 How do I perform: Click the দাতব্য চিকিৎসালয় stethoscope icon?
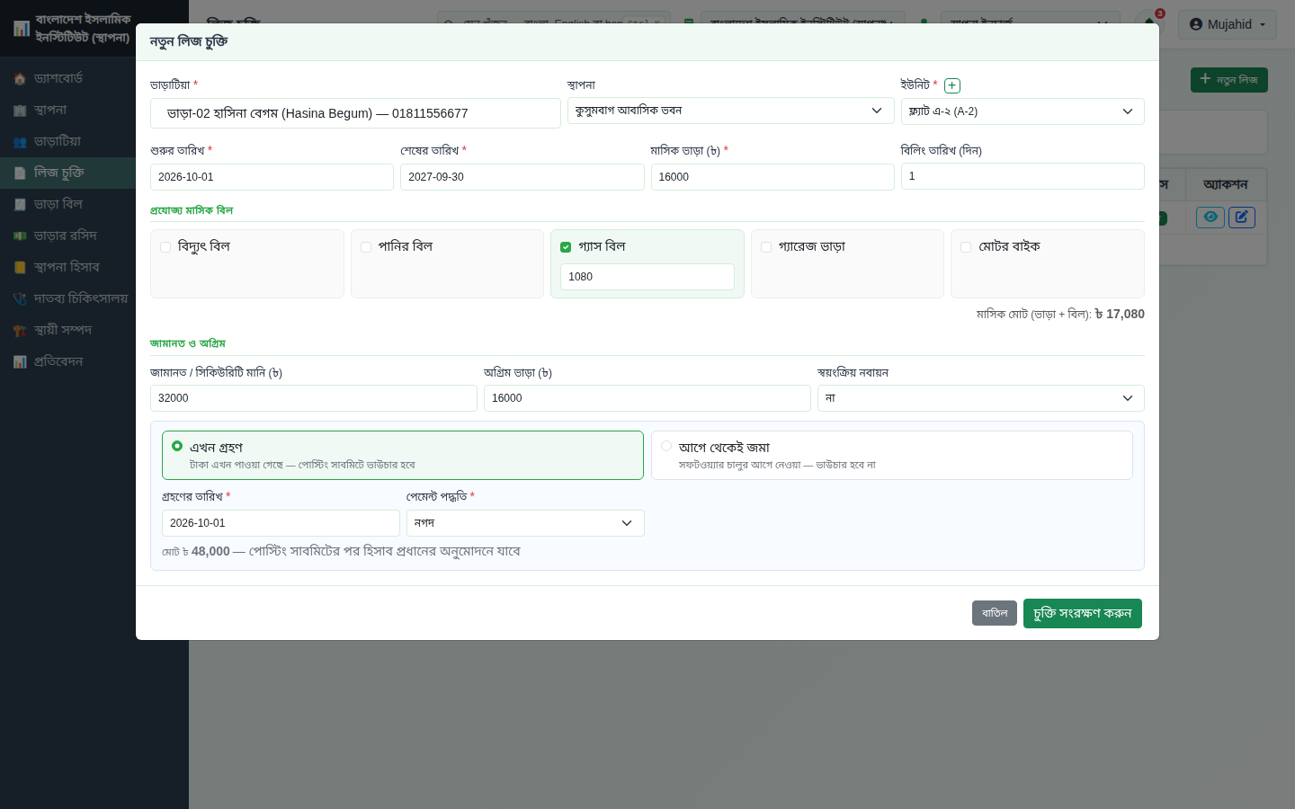pyautogui.click(x=20, y=298)
